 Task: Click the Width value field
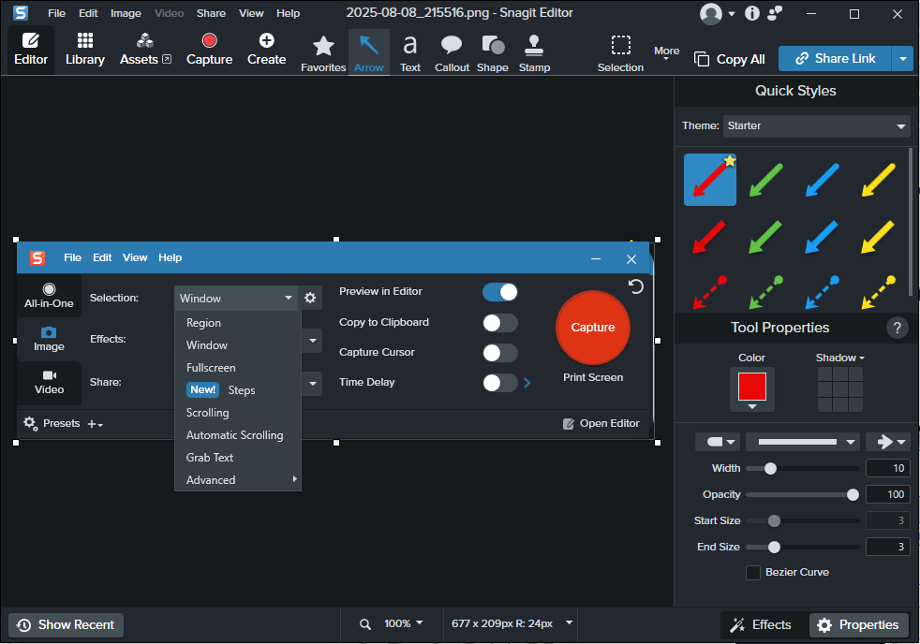click(888, 468)
